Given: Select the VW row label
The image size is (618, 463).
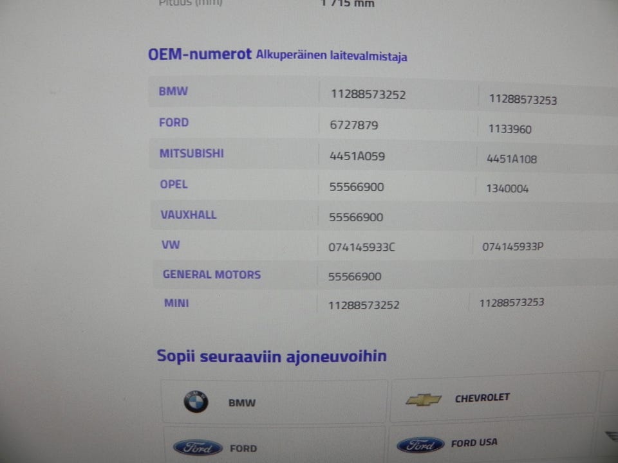Looking at the screenshot, I should tap(171, 244).
